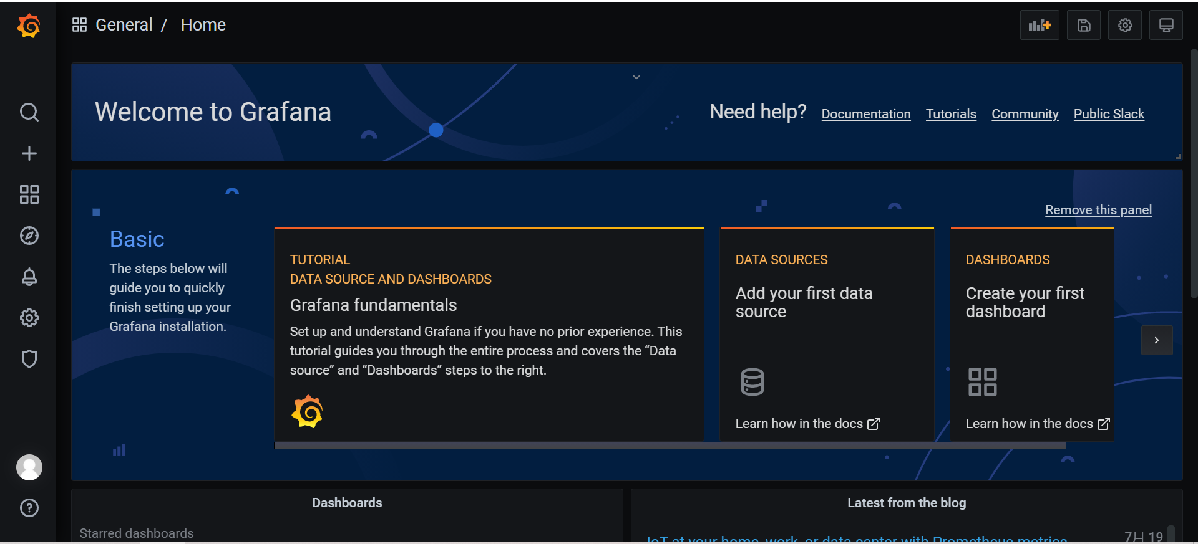This screenshot has height=544, width=1198.
Task: Open the Server Admin shield icon
Action: point(29,359)
